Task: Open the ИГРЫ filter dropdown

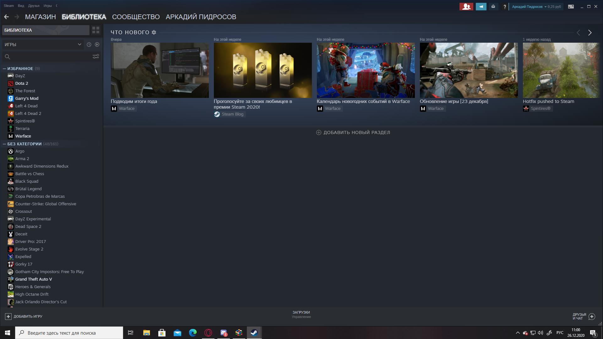Action: pos(43,45)
